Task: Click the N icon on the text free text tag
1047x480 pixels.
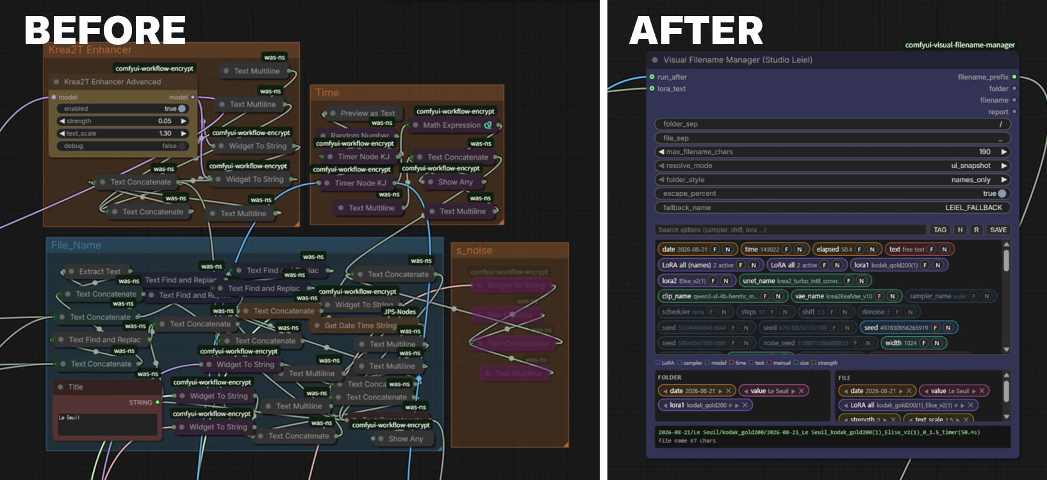Action: pos(944,250)
